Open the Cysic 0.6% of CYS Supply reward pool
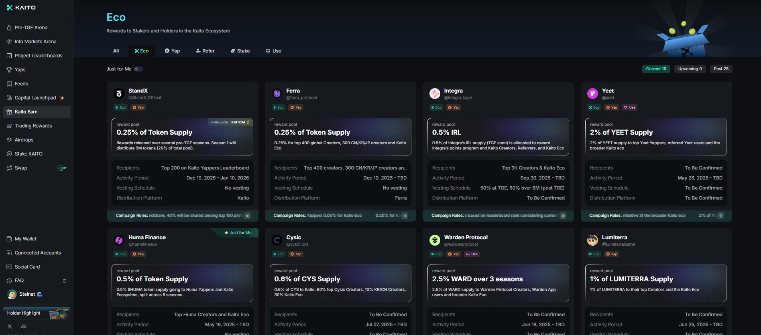 340,283
